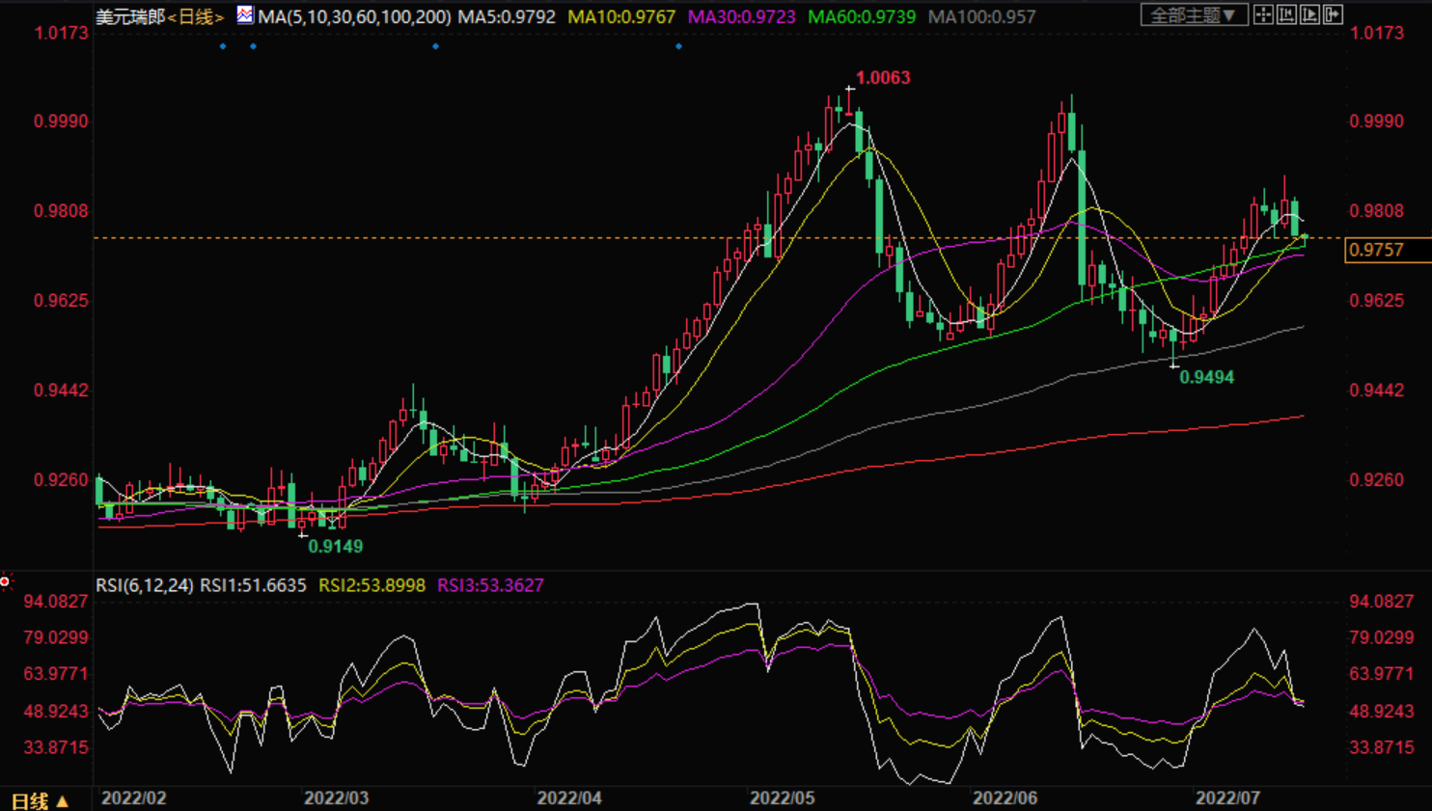Click the chart playback icon at top right
The width and height of the screenshot is (1432, 811).
click(1309, 14)
